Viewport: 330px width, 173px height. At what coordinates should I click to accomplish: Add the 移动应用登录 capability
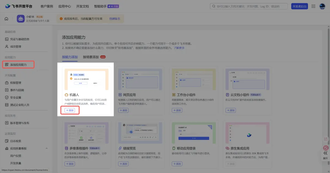click(x=177, y=164)
